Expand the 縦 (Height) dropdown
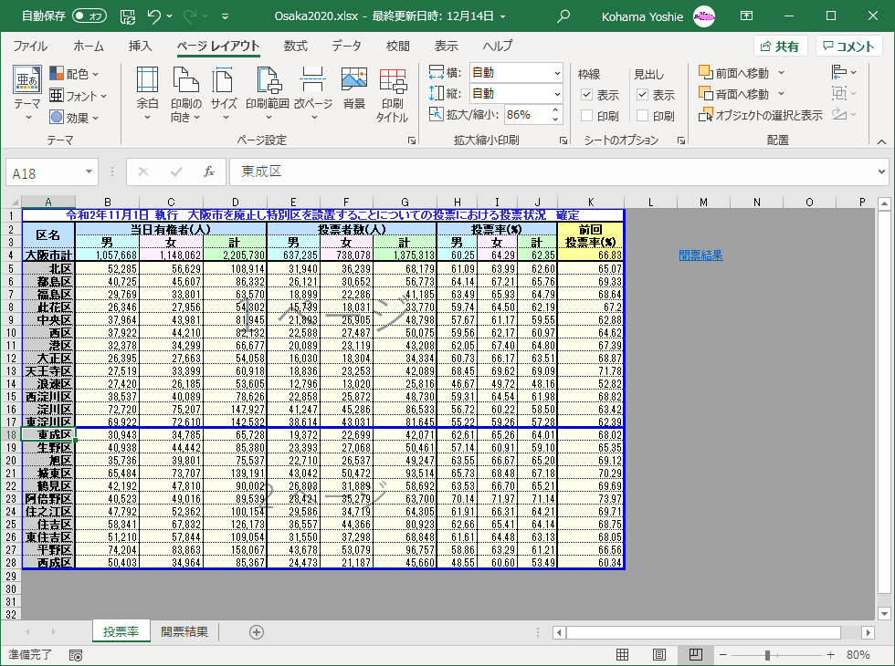The image size is (895, 666). pyautogui.click(x=557, y=94)
